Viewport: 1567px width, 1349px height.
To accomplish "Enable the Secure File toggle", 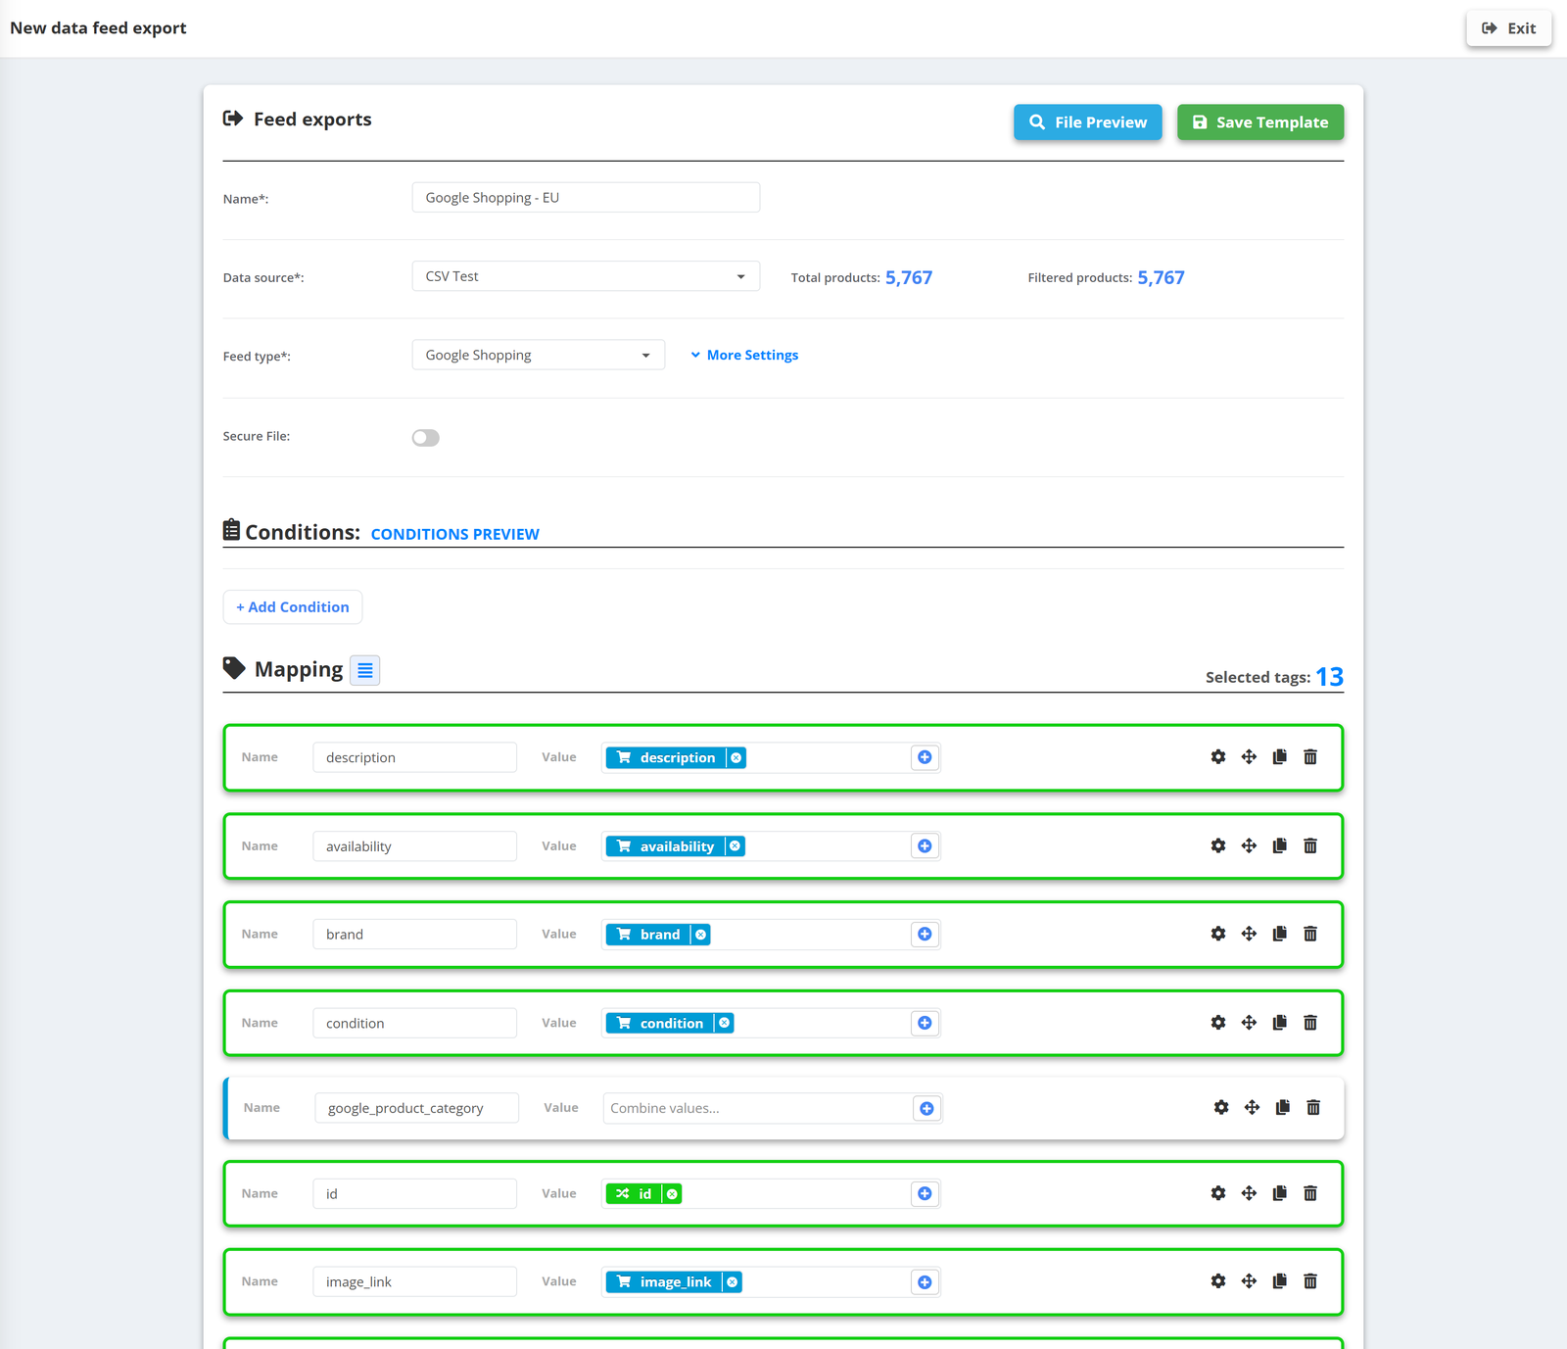I will click(426, 438).
